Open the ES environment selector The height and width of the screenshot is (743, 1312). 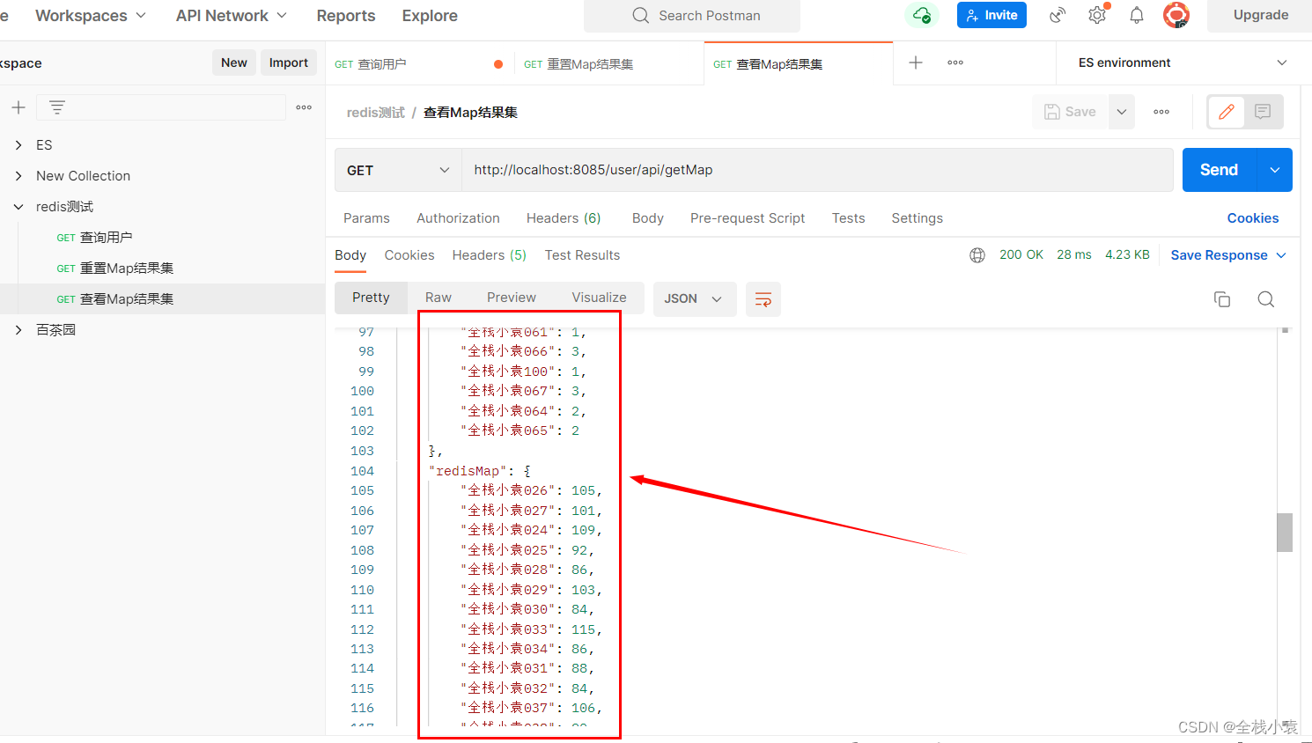(x=1183, y=63)
